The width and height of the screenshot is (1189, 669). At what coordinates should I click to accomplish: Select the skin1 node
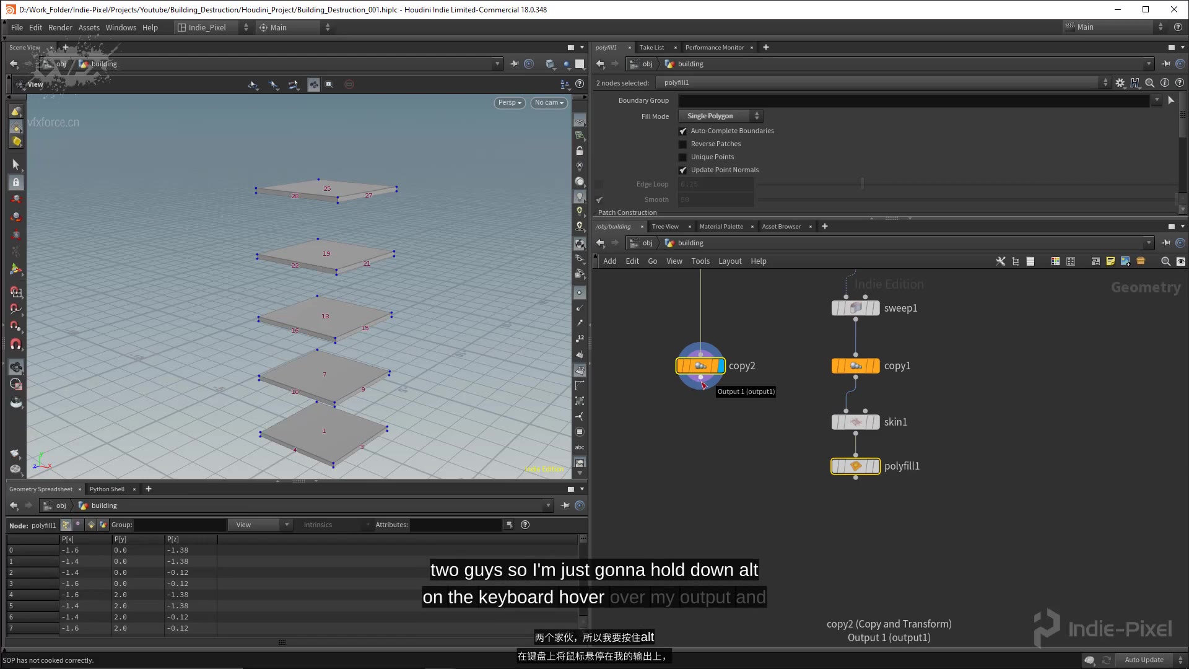[x=854, y=421]
